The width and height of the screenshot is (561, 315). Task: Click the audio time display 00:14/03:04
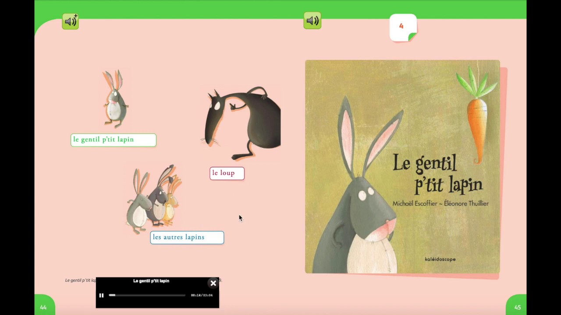[202, 295]
